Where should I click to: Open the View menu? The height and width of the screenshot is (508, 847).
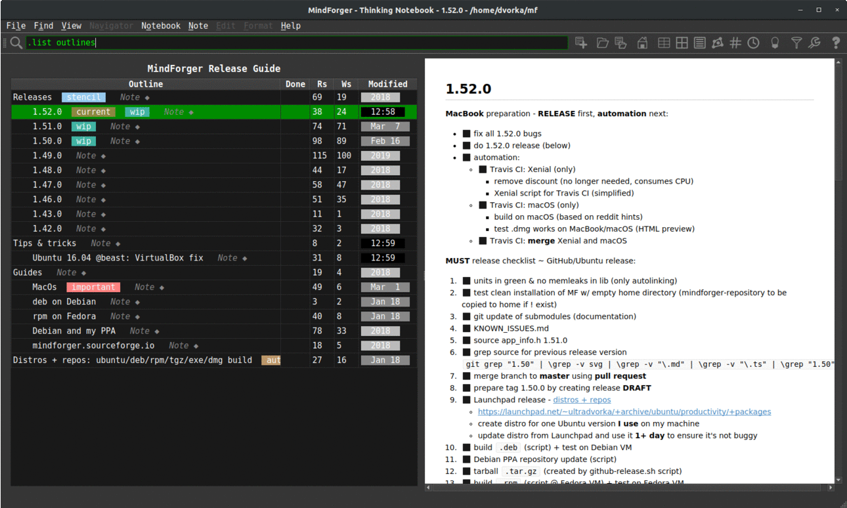[72, 26]
